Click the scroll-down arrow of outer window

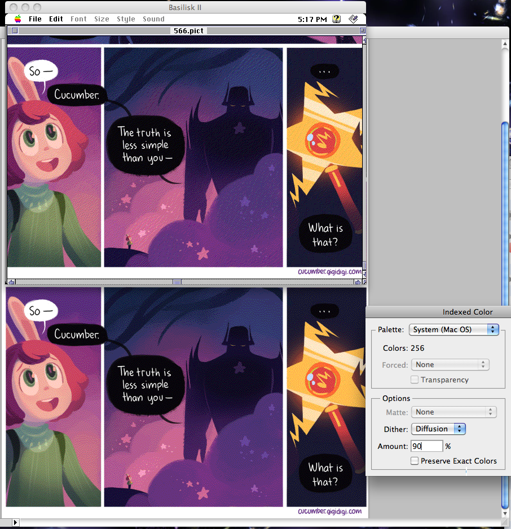coord(505,513)
